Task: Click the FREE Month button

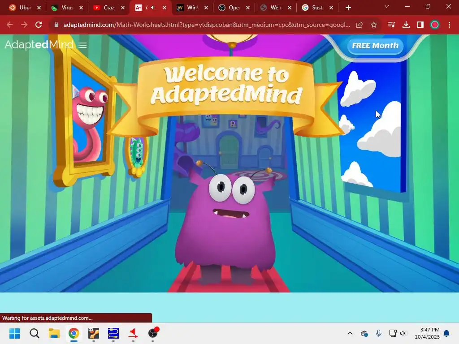Action: pos(375,46)
